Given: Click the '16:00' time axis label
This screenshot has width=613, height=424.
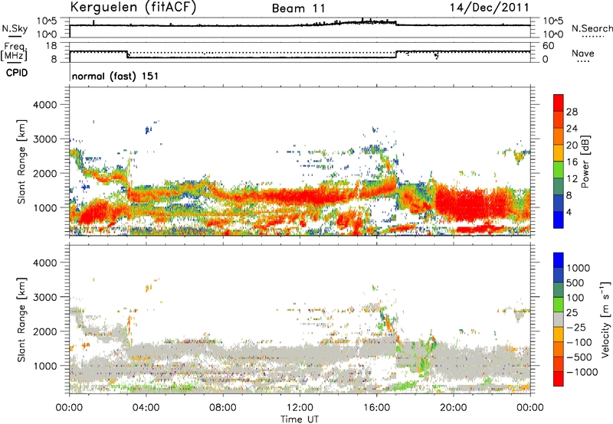Looking at the screenshot, I should point(376,408).
